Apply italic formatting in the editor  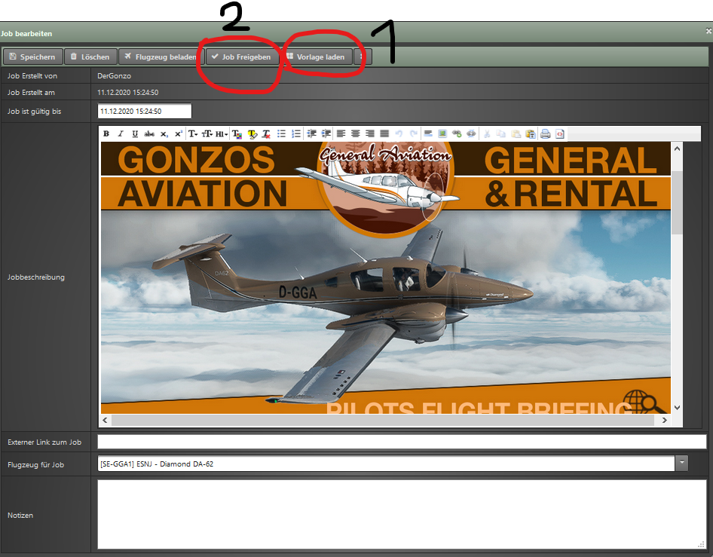pos(121,133)
